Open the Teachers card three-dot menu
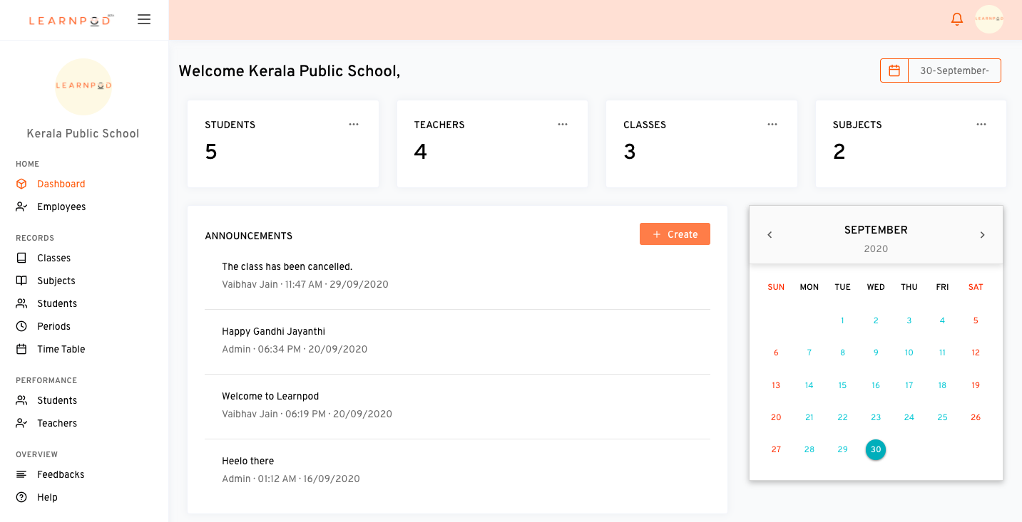 coord(563,125)
